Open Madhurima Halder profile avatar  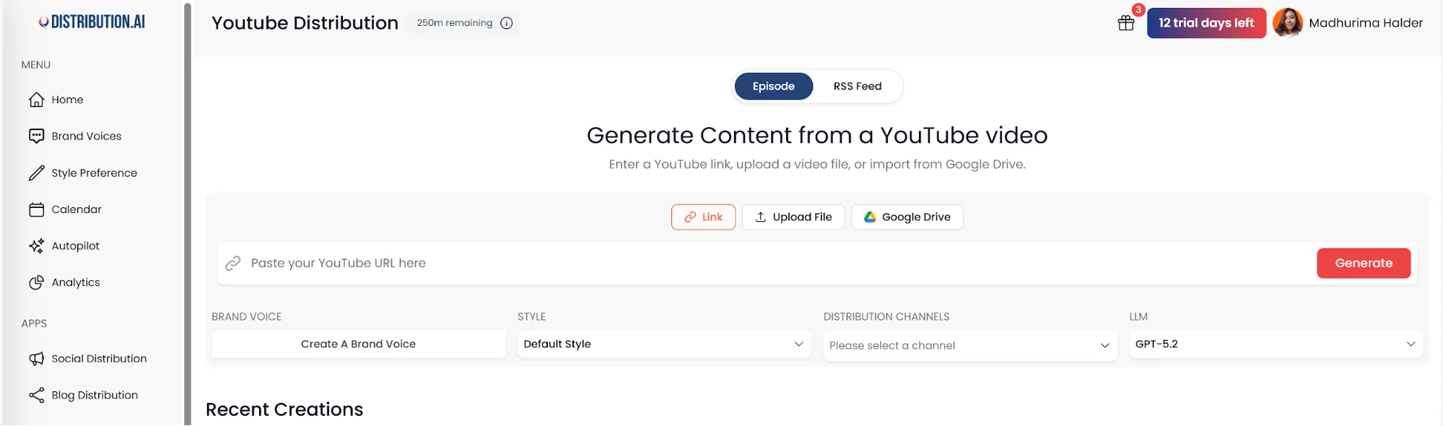(1288, 23)
